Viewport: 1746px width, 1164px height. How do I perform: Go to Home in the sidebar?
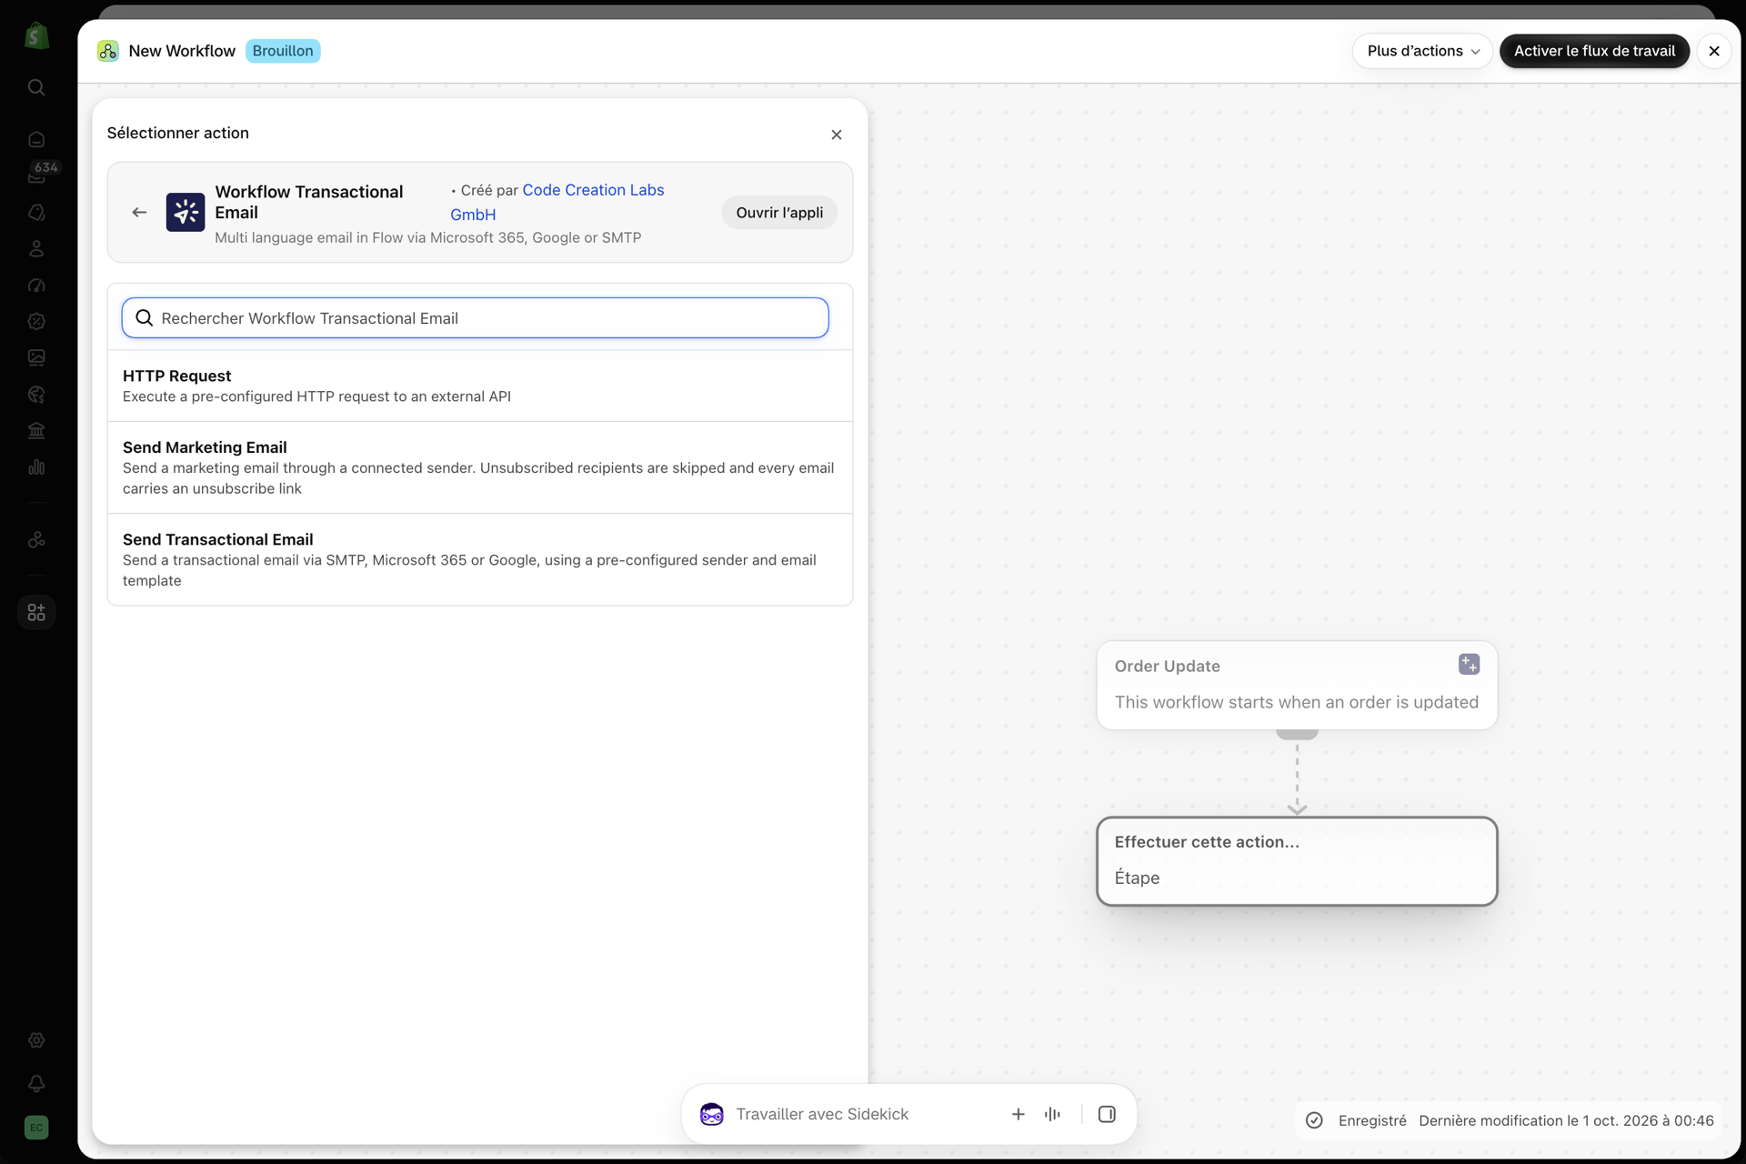(36, 139)
